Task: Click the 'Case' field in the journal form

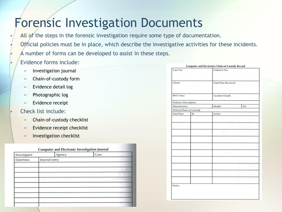Action: [113, 155]
